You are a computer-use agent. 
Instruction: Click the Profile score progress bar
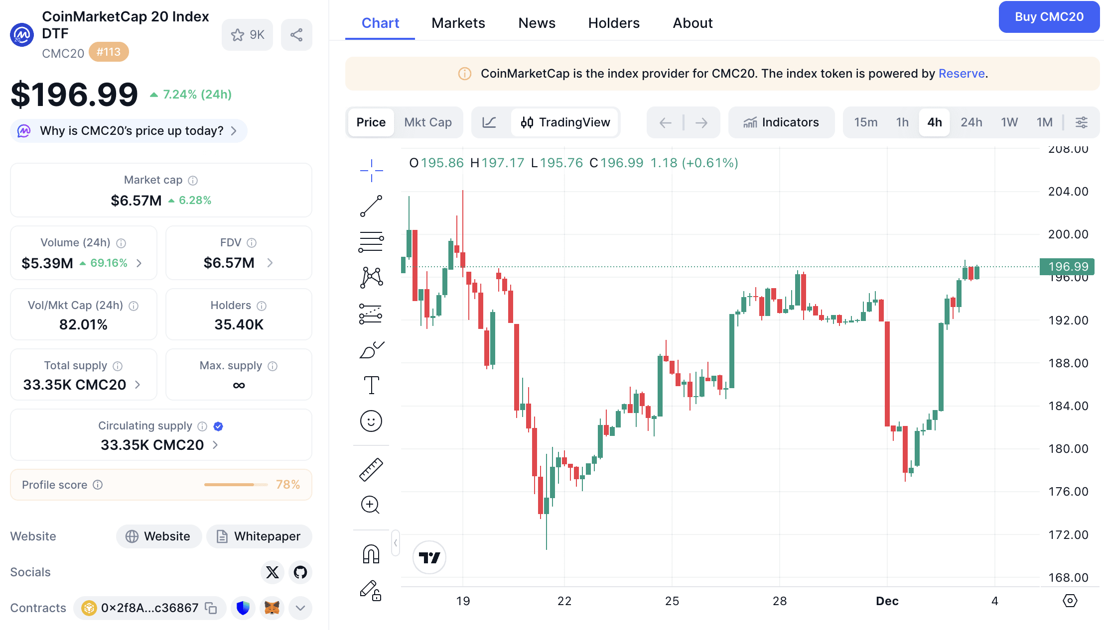[236, 485]
